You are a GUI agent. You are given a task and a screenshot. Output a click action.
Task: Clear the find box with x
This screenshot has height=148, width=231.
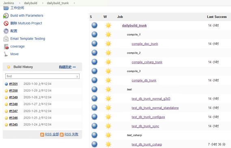coord(77,76)
